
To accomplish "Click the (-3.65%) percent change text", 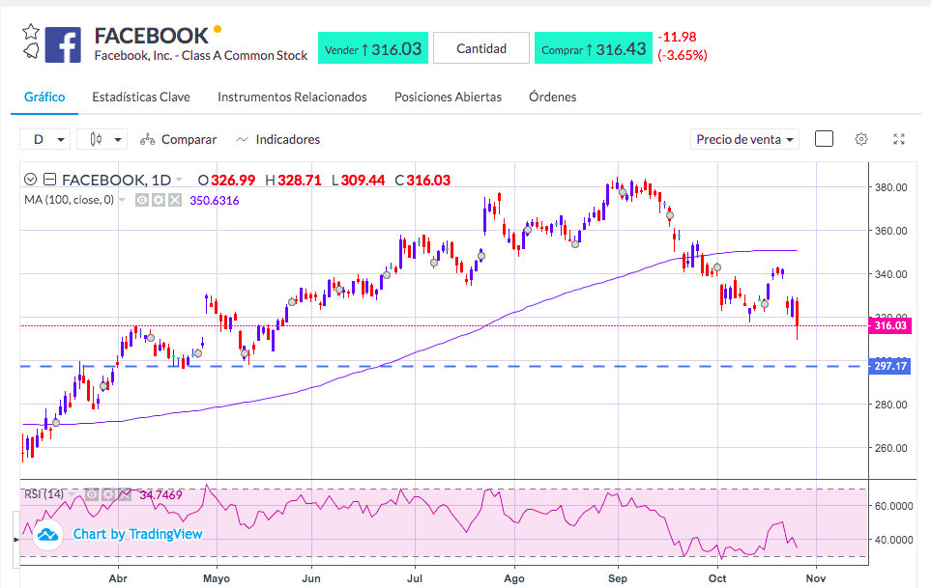I will pos(683,55).
